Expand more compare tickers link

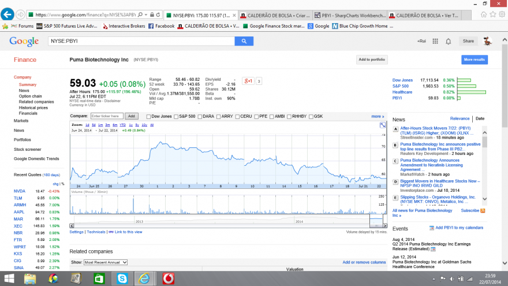pyautogui.click(x=378, y=116)
